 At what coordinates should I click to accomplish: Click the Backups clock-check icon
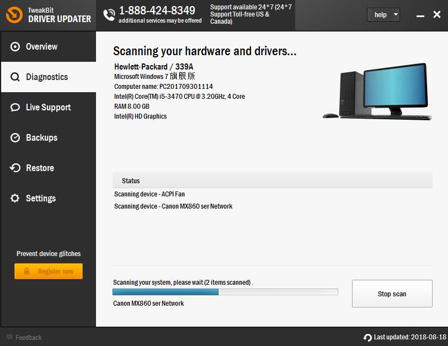click(15, 138)
